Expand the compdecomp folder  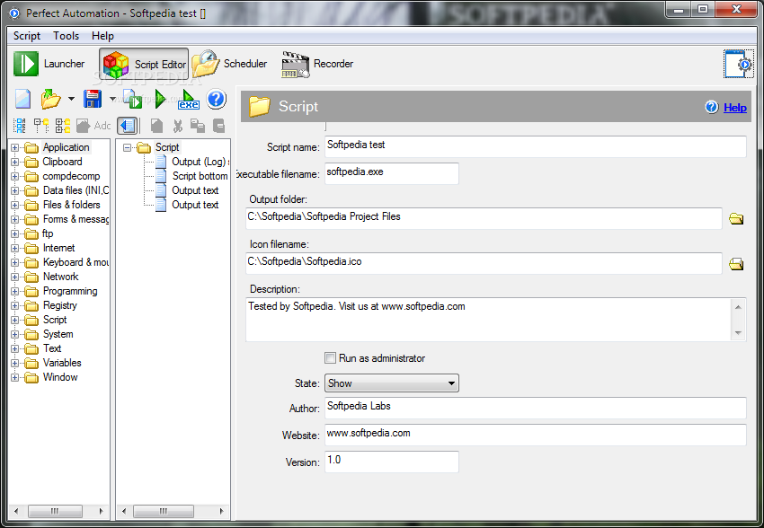click(x=15, y=176)
